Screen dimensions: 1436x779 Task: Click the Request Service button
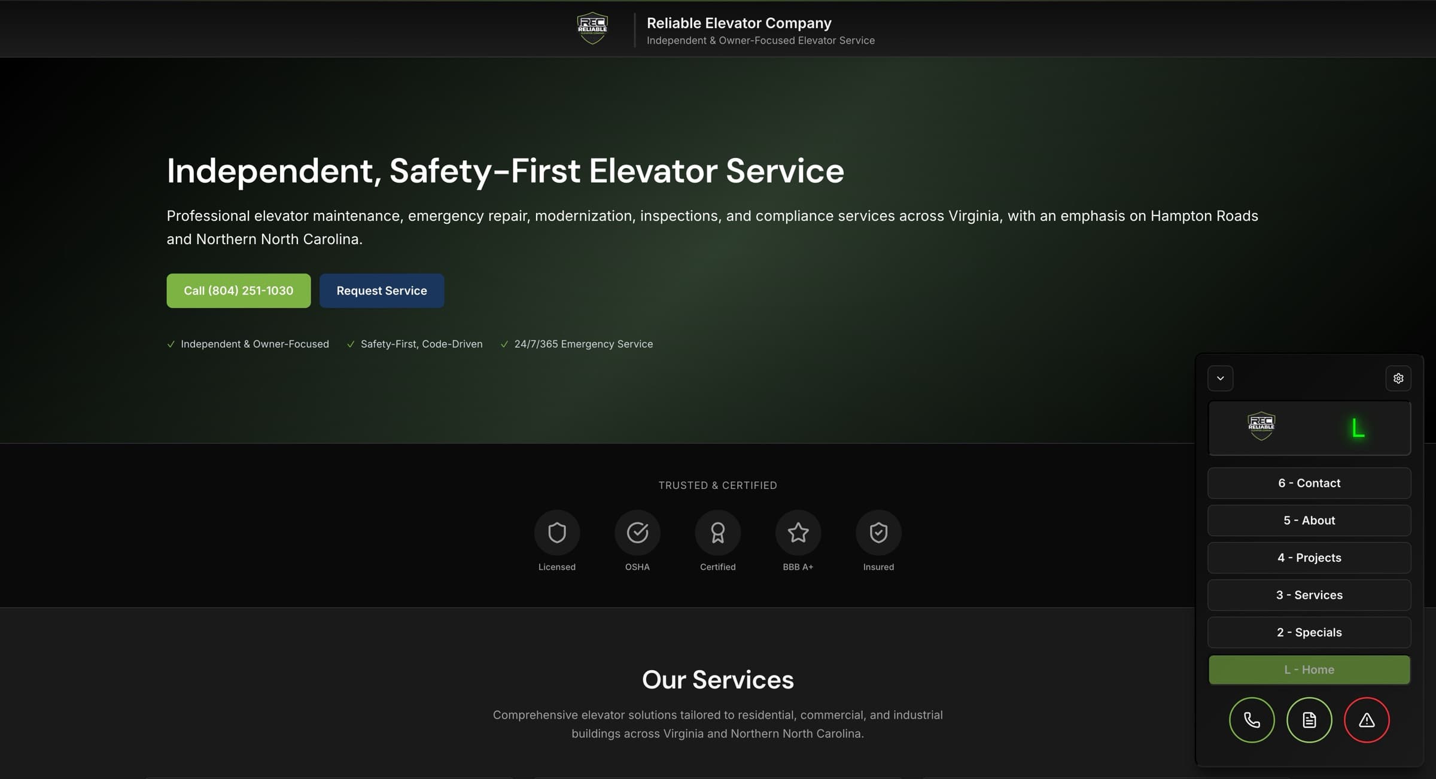coord(382,291)
